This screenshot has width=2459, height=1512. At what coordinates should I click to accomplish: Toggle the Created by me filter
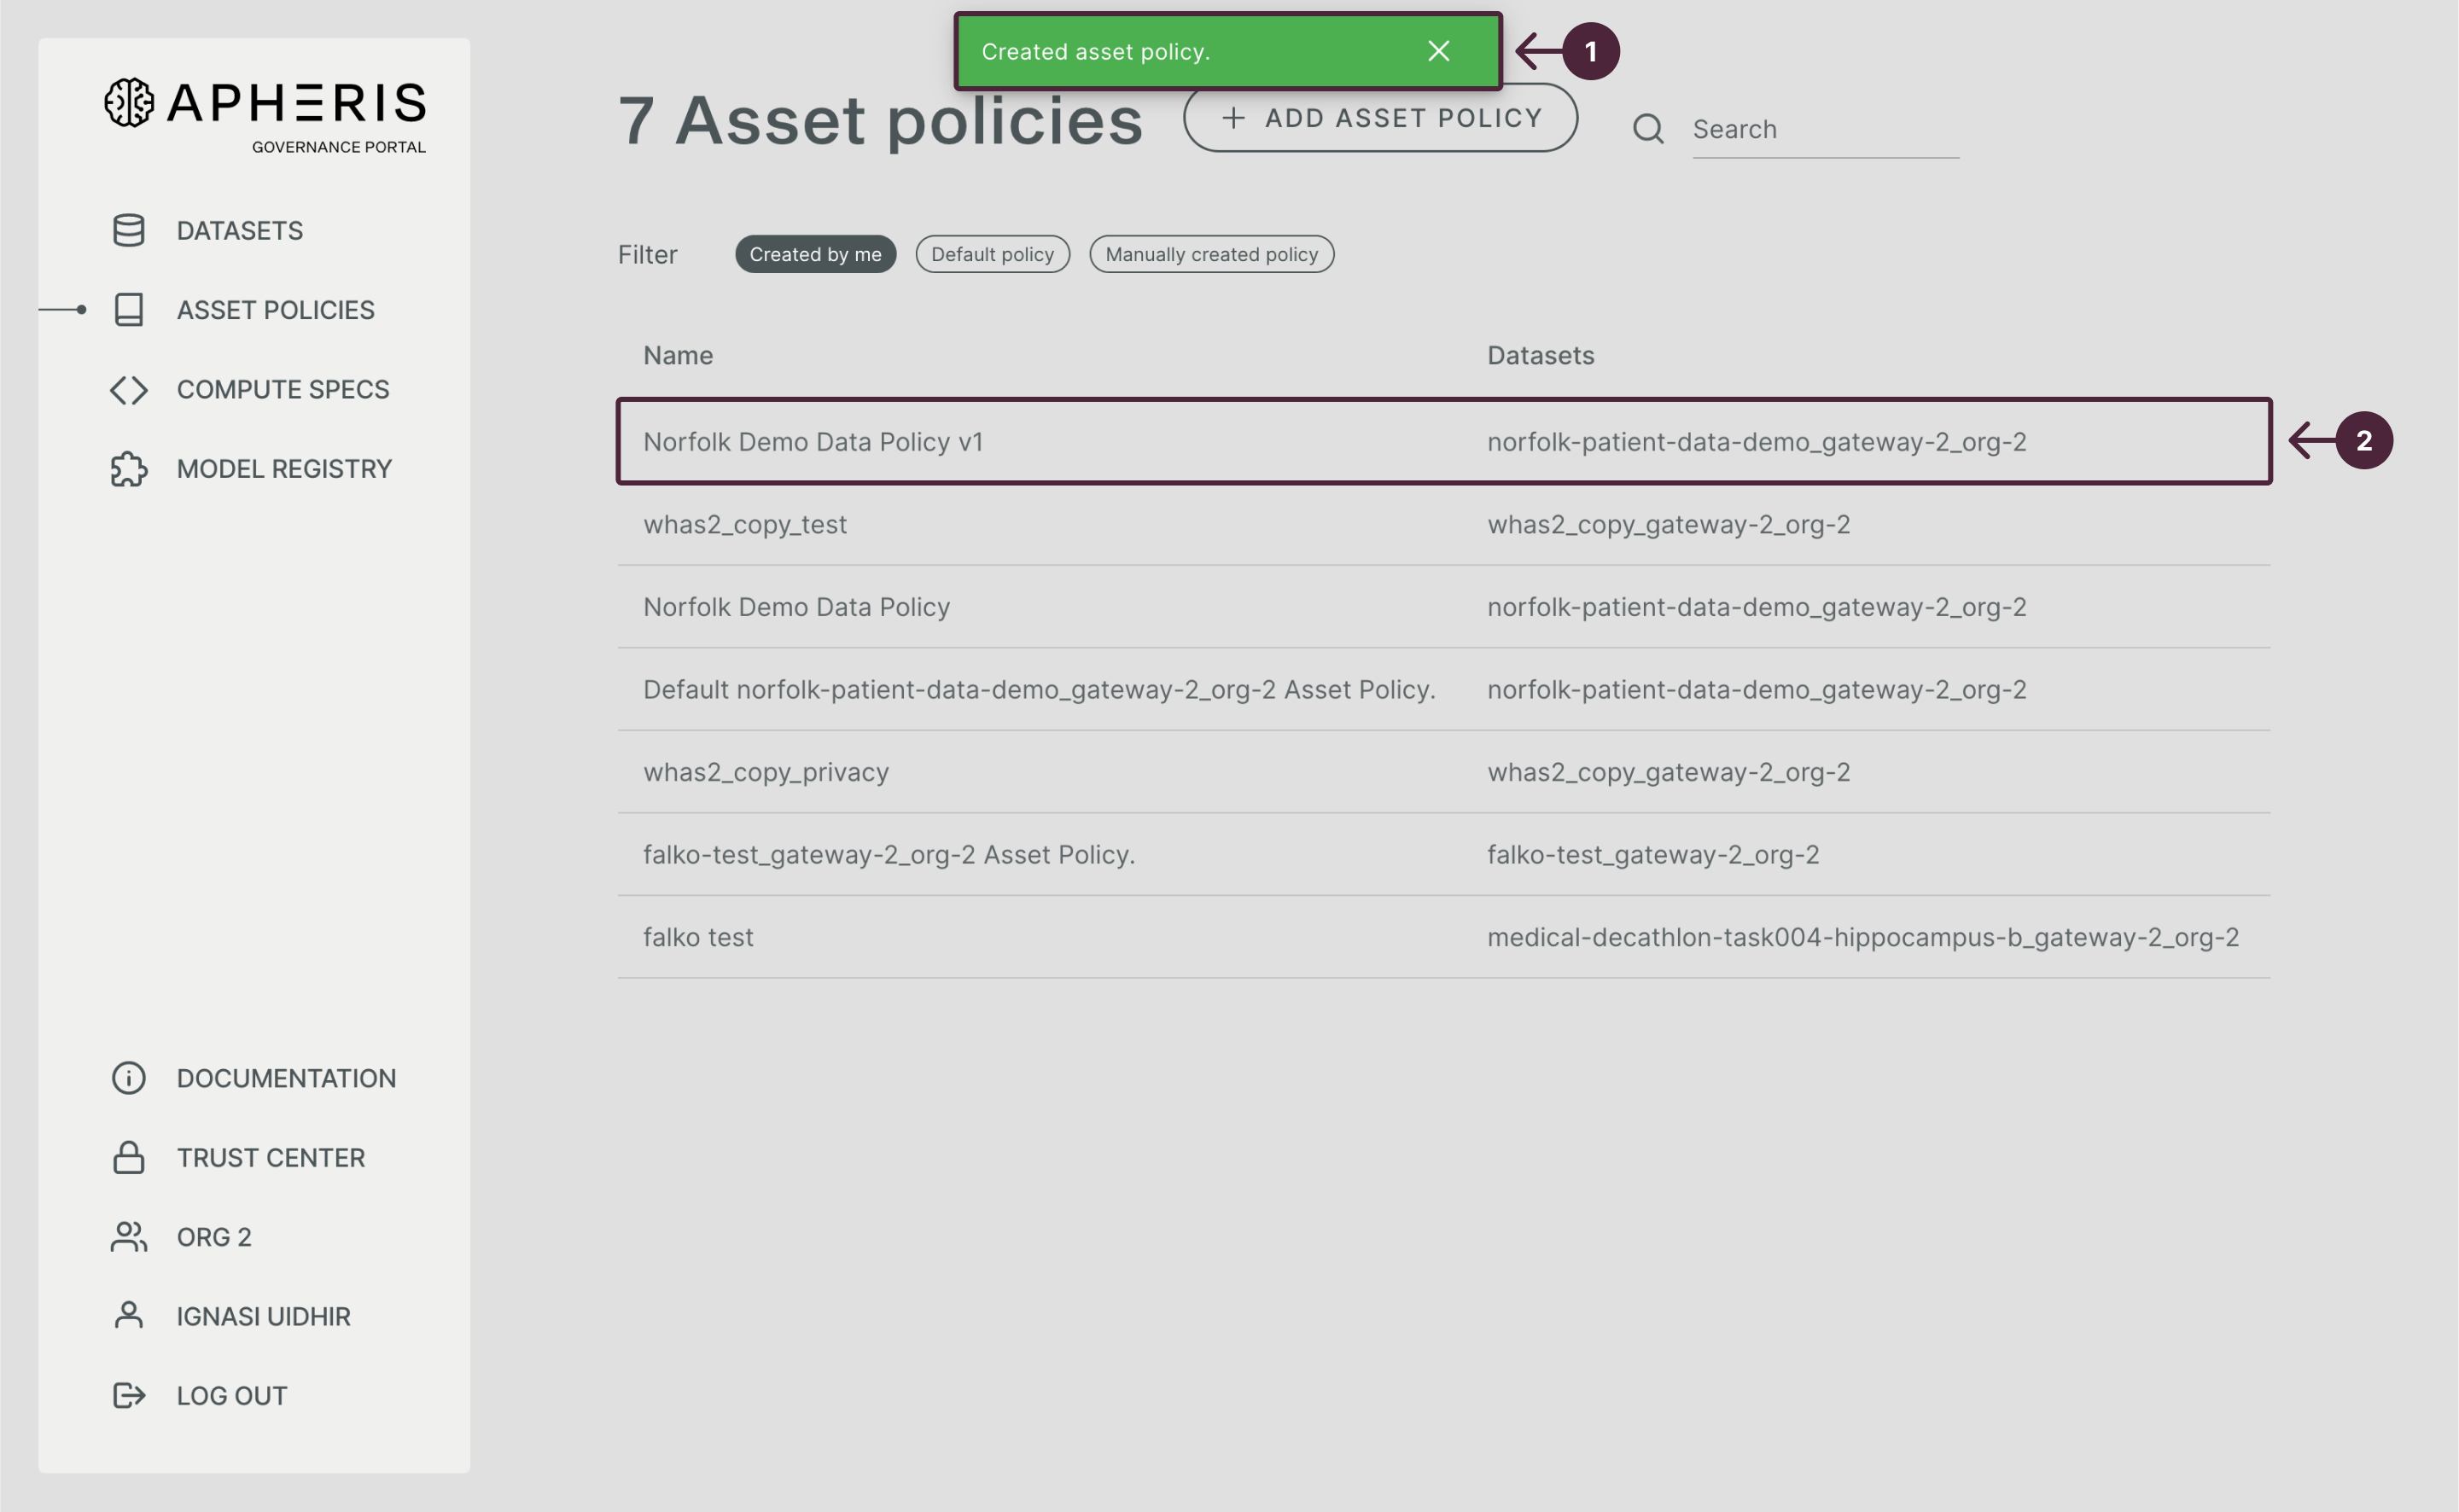point(815,254)
